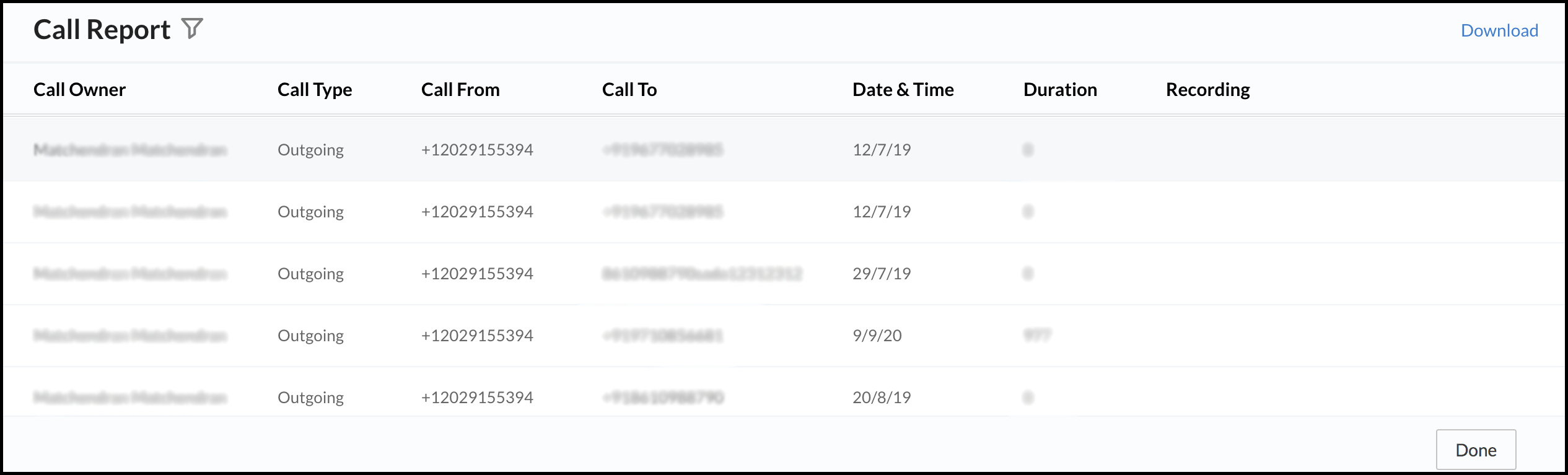Click the Recording column header
The image size is (1568, 475).
(1207, 90)
